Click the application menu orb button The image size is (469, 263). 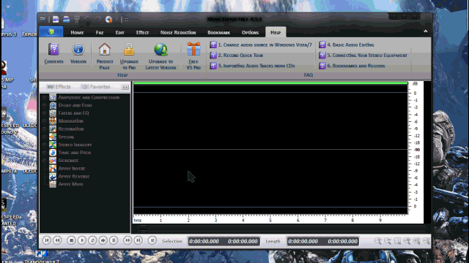point(51,31)
